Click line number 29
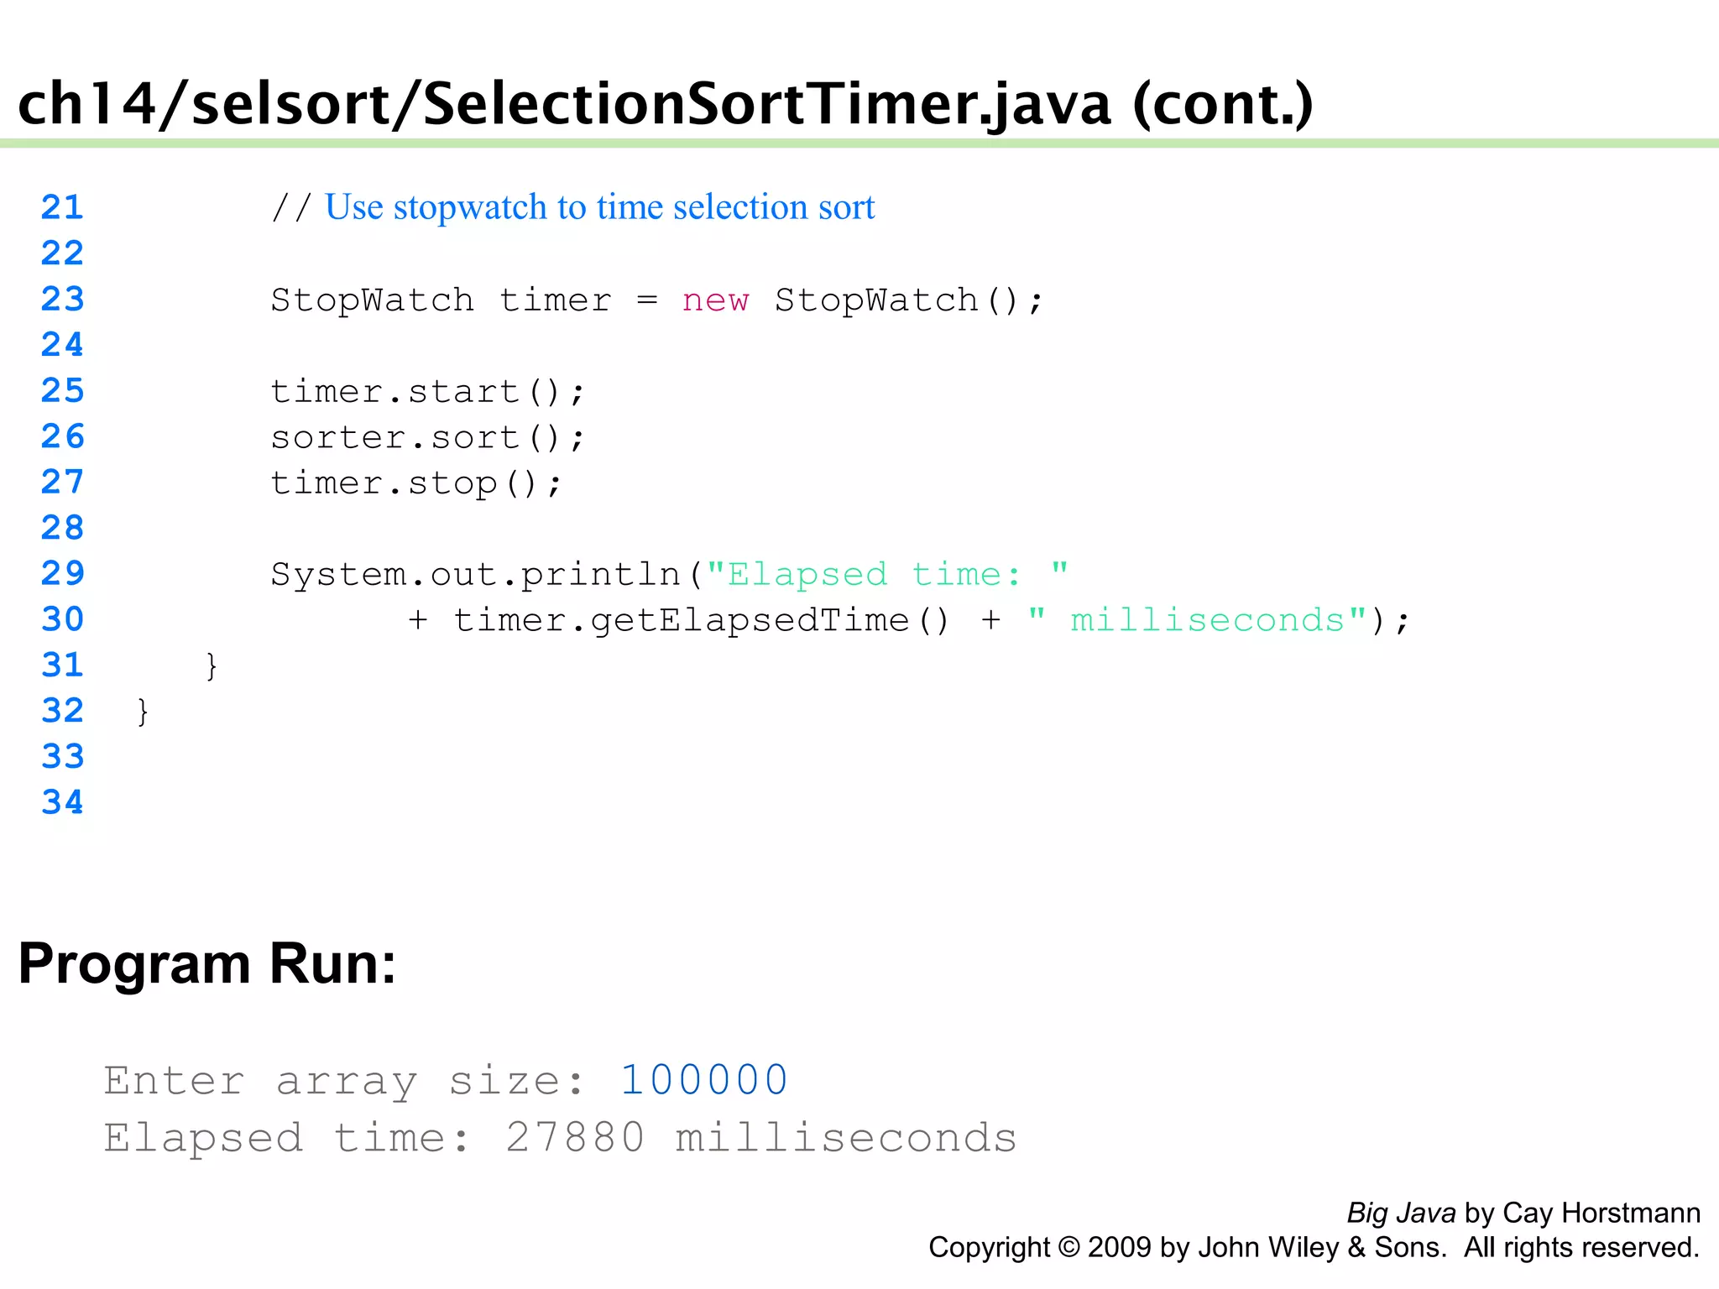 pyautogui.click(x=62, y=573)
